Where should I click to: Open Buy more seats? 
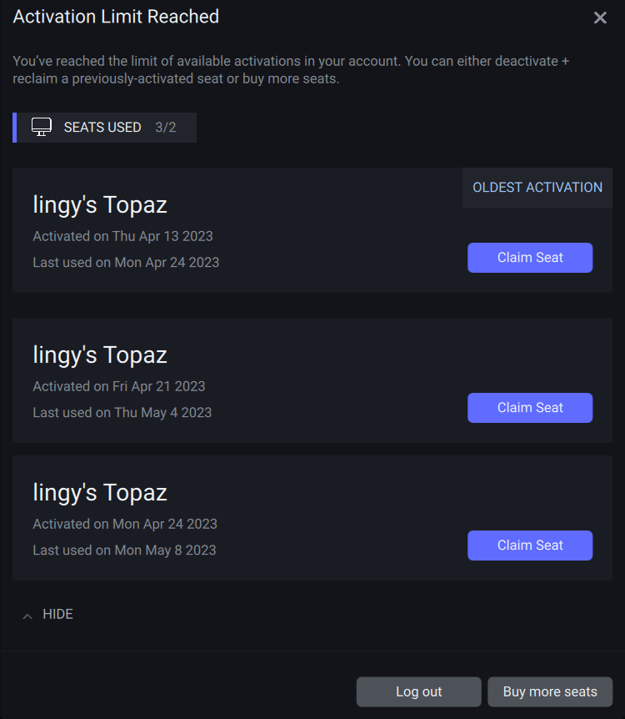(x=550, y=691)
